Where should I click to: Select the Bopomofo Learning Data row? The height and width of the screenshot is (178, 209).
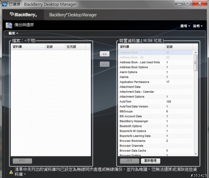[155, 136]
